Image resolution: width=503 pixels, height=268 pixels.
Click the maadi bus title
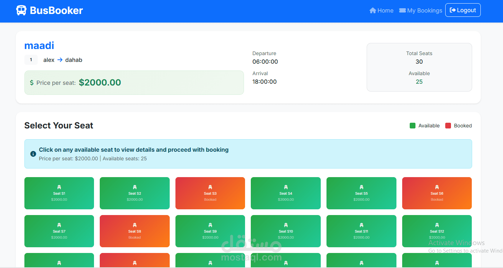[x=39, y=45]
